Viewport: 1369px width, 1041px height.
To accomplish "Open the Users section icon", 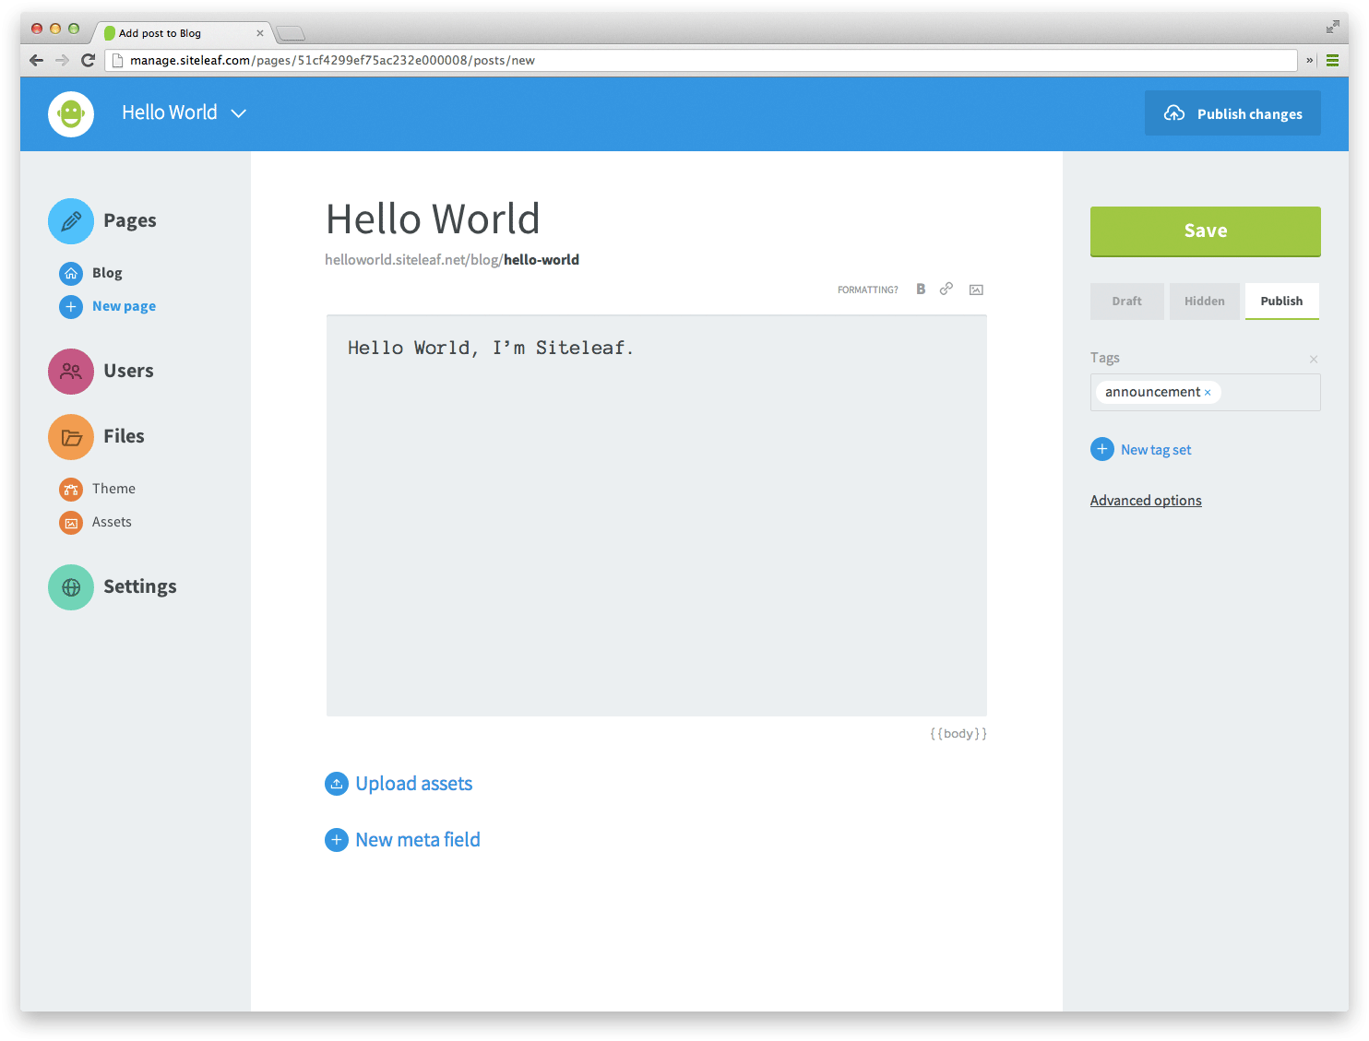I will [71, 372].
